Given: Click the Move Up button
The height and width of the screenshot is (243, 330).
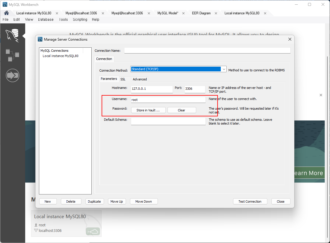Looking at the screenshot, I should pos(117,201).
